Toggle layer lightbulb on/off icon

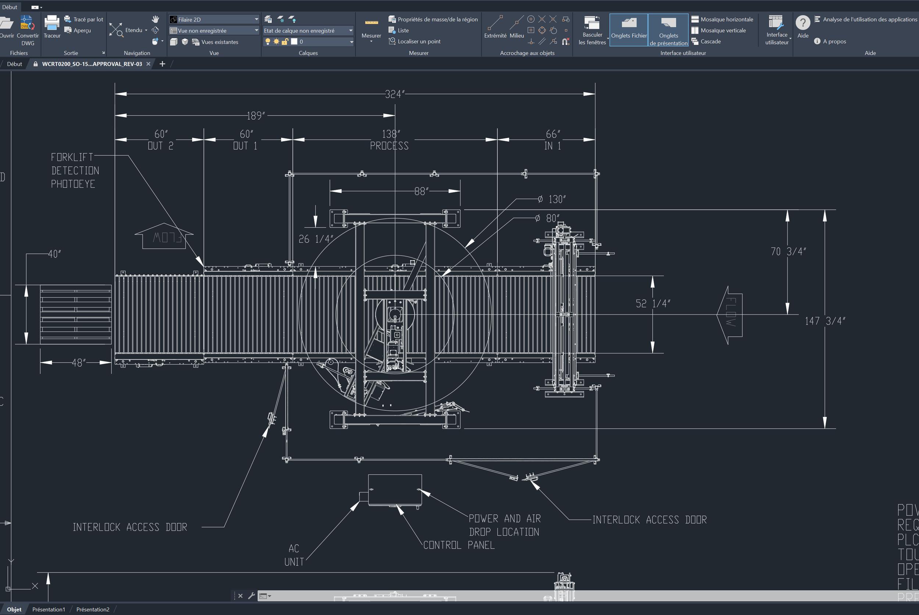(268, 42)
